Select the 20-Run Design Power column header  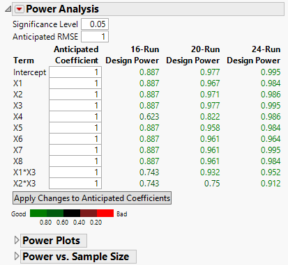[193, 55]
